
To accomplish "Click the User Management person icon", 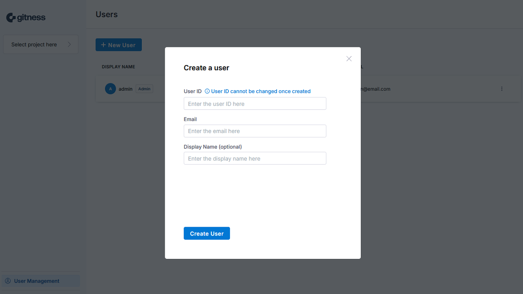I will tap(8, 281).
